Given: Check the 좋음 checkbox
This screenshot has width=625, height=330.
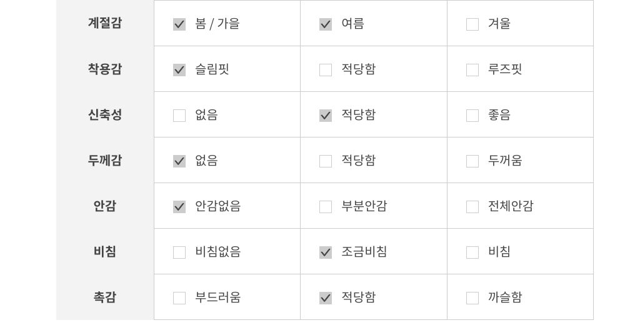Looking at the screenshot, I should coord(472,116).
